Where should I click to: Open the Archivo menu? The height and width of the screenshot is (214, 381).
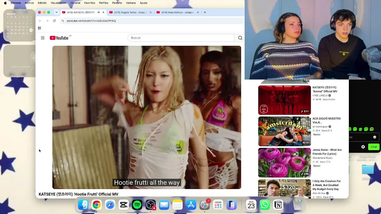(29, 3)
